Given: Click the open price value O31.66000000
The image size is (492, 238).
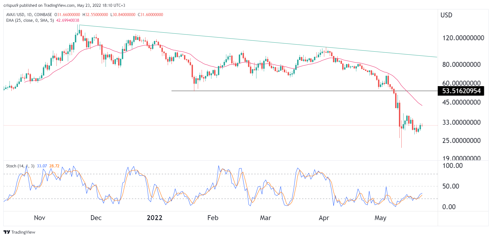Looking at the screenshot, I should [67, 15].
